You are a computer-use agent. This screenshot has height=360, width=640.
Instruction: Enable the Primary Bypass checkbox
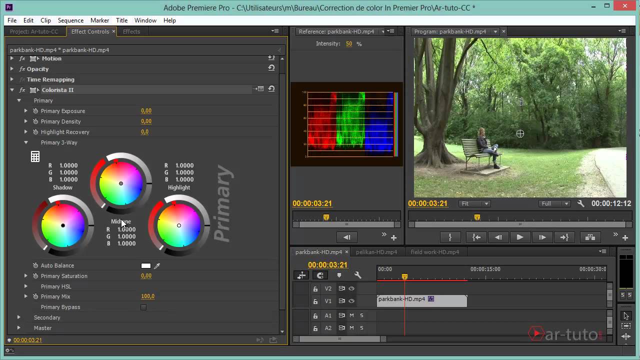(x=143, y=307)
